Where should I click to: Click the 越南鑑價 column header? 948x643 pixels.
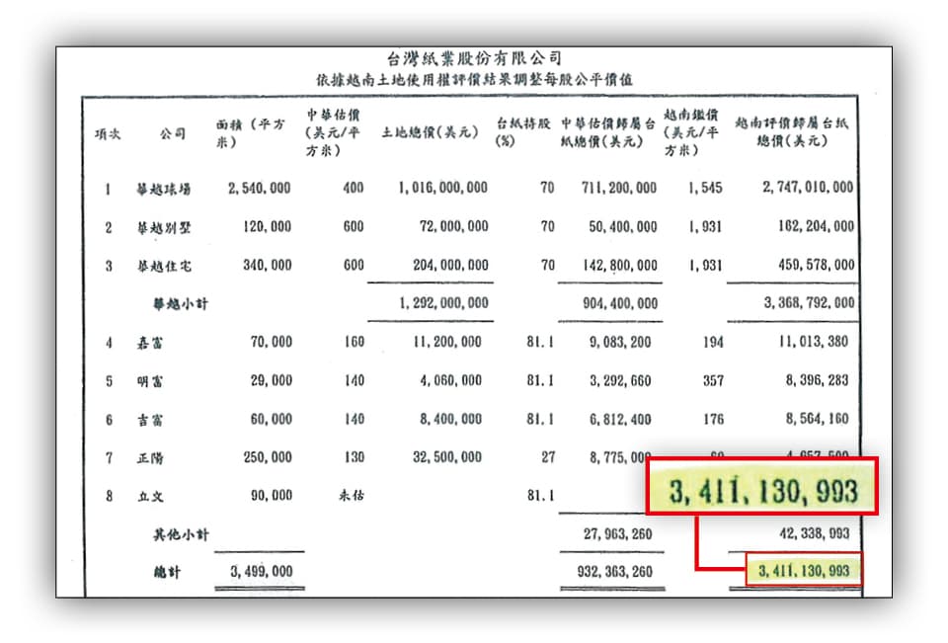tap(691, 132)
